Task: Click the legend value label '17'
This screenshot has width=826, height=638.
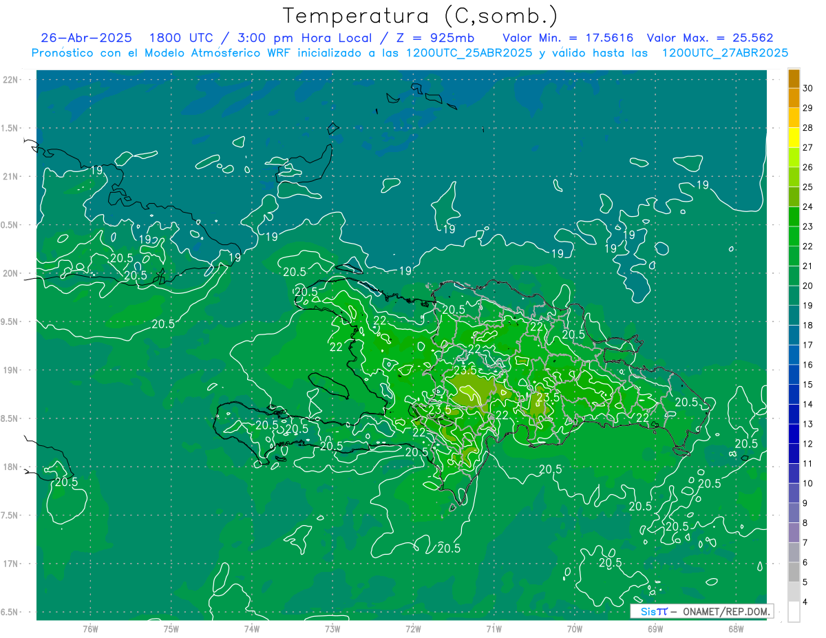Action: coord(808,345)
